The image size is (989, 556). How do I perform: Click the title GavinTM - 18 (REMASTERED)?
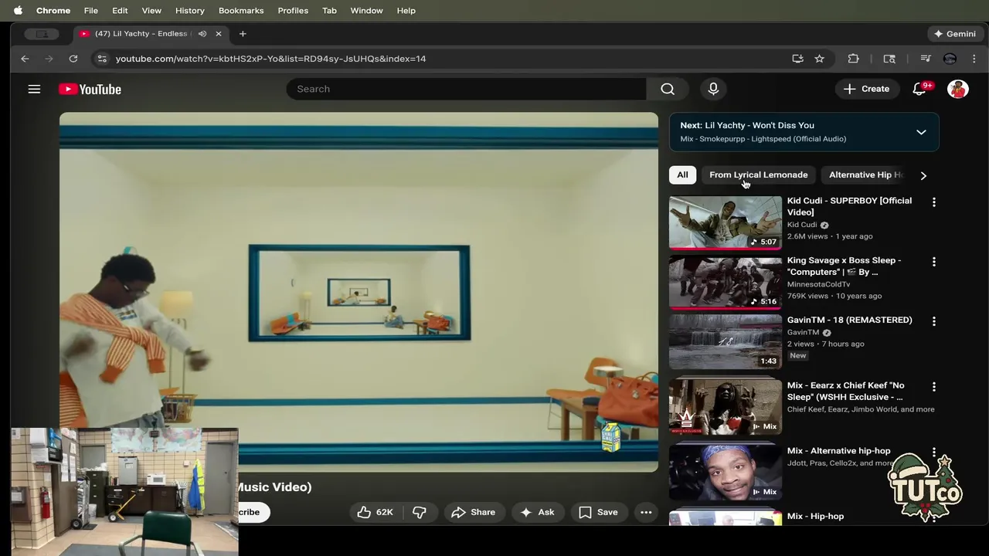coord(849,320)
